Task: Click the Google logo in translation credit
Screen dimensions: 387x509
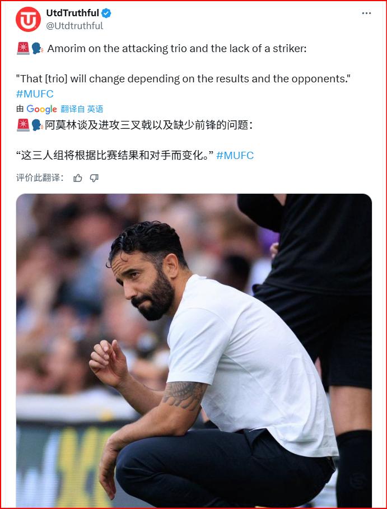Action: (x=41, y=109)
